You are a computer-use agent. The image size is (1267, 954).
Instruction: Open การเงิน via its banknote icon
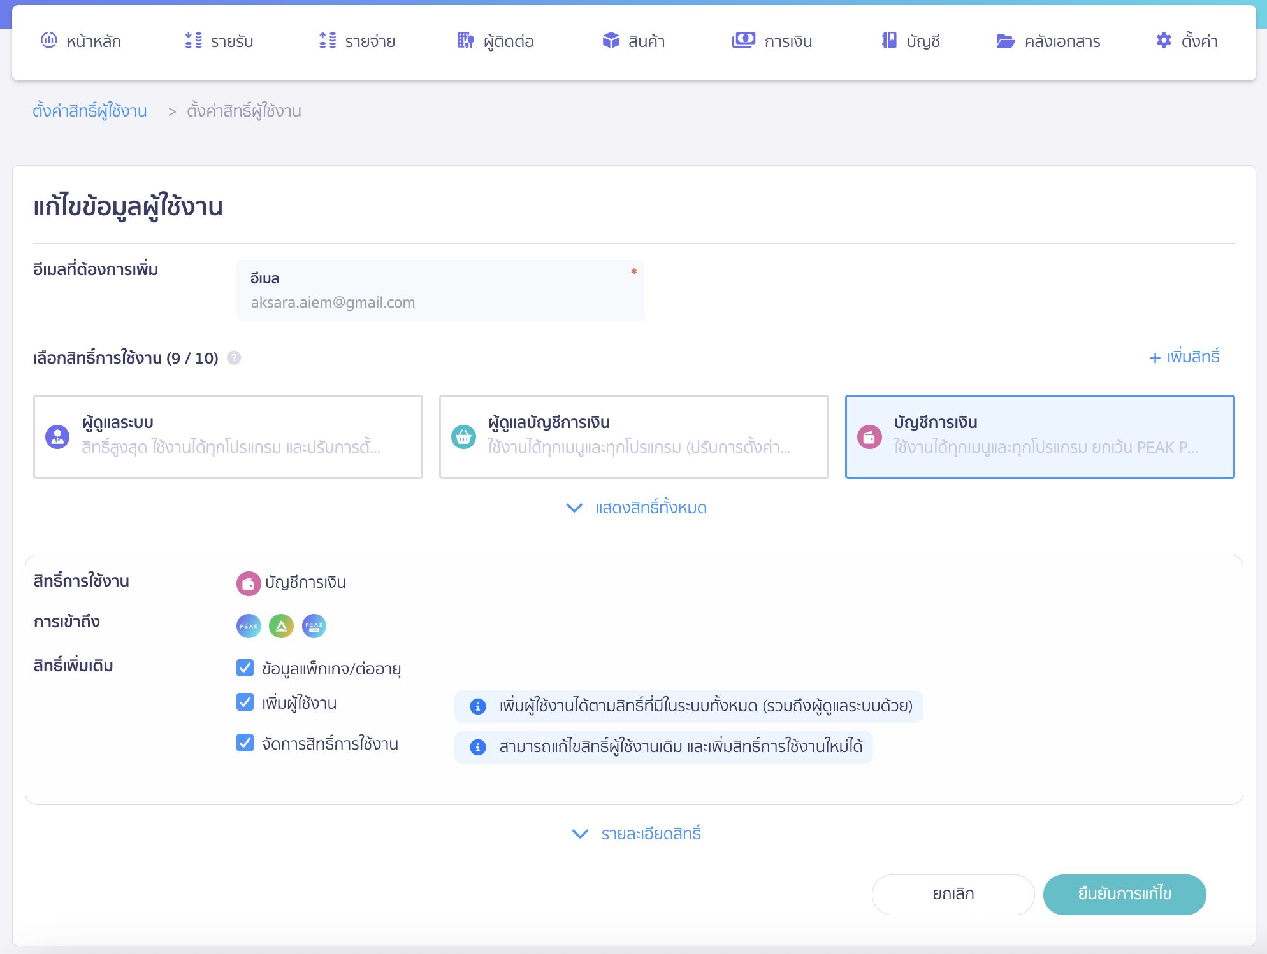coord(742,40)
